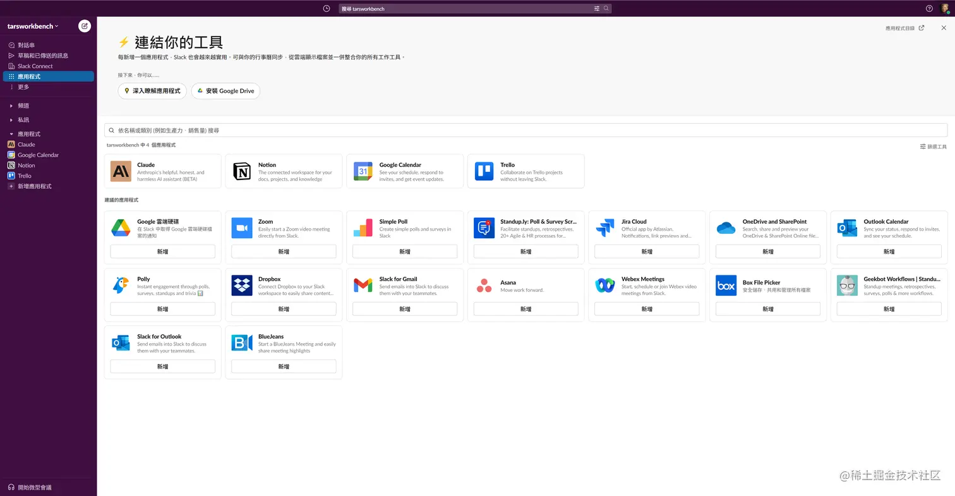Viewport: 955px width, 496px height.
Task: Click the Claude app logo card
Action: [x=121, y=171]
